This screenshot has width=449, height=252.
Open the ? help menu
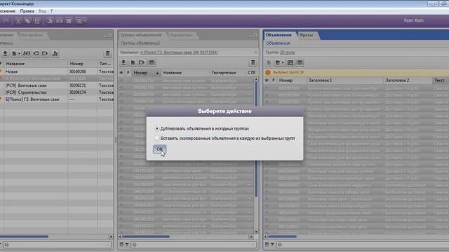pyautogui.click(x=51, y=11)
